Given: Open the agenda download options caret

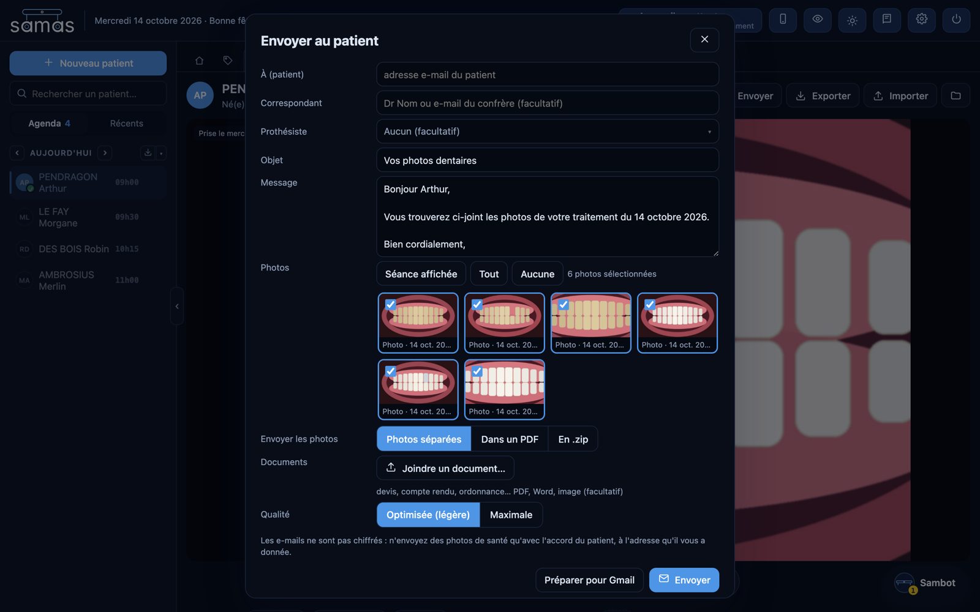Looking at the screenshot, I should click(161, 153).
